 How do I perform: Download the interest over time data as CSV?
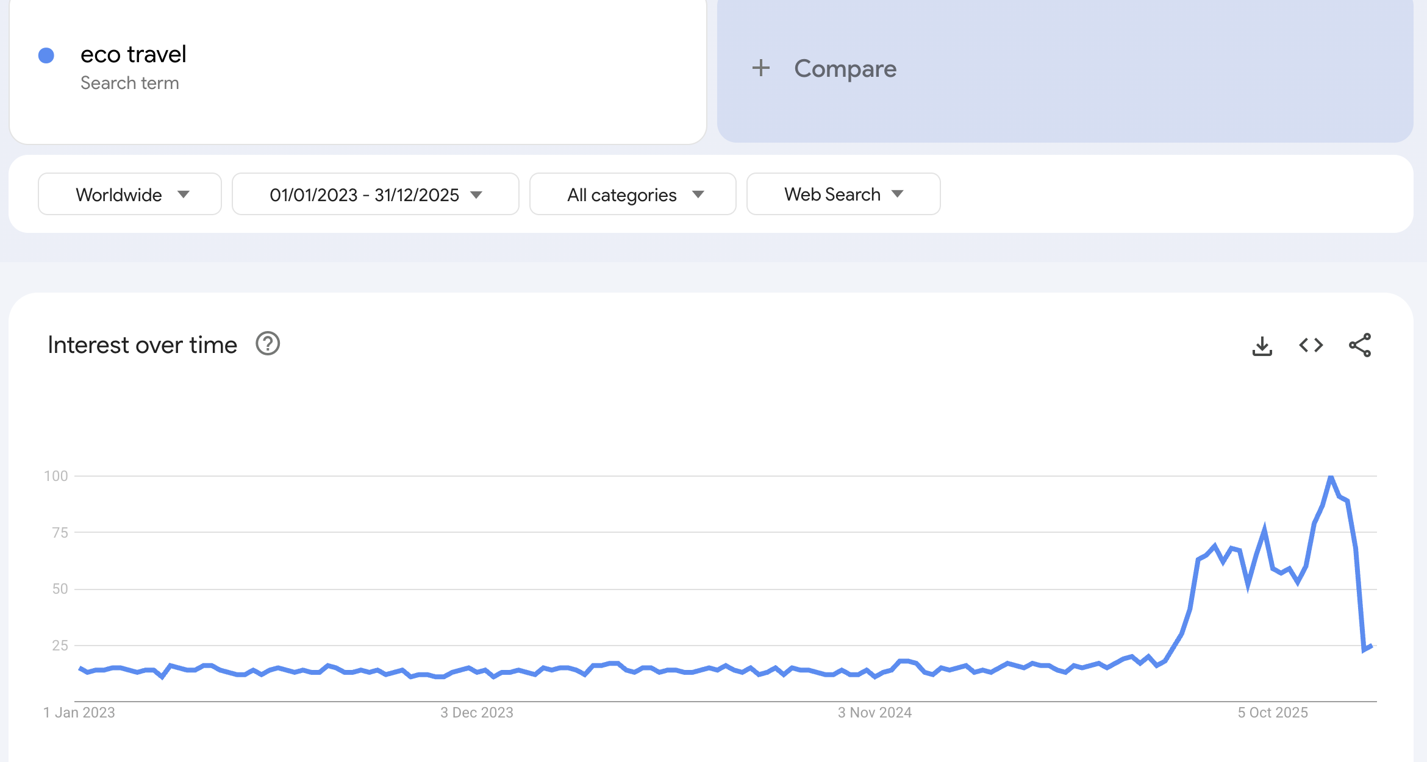1262,345
